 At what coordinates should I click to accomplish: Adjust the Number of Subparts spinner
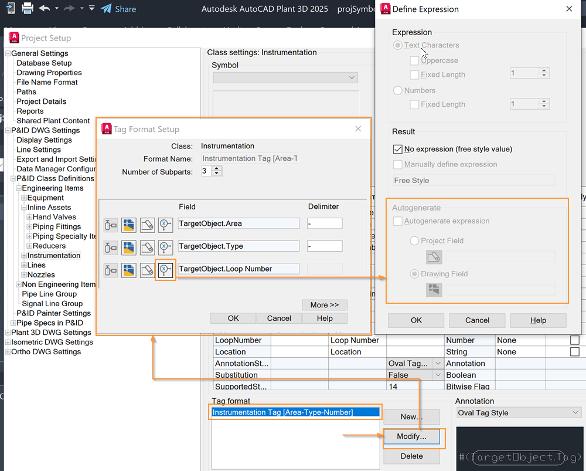216,171
